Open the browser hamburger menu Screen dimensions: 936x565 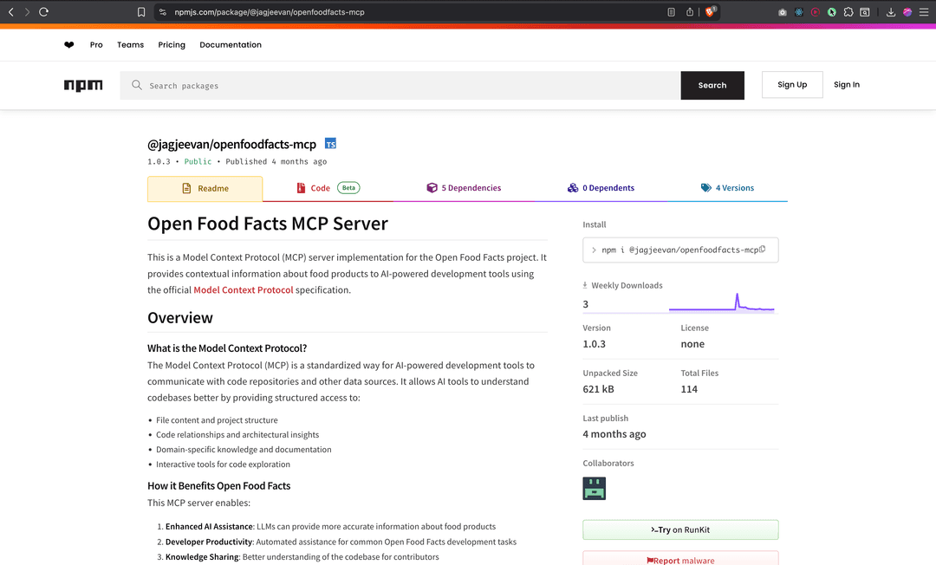point(922,12)
